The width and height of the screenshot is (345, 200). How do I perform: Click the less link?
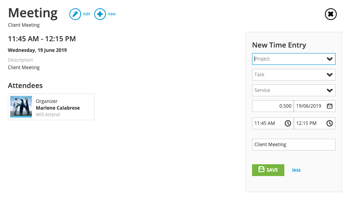coord(296,170)
